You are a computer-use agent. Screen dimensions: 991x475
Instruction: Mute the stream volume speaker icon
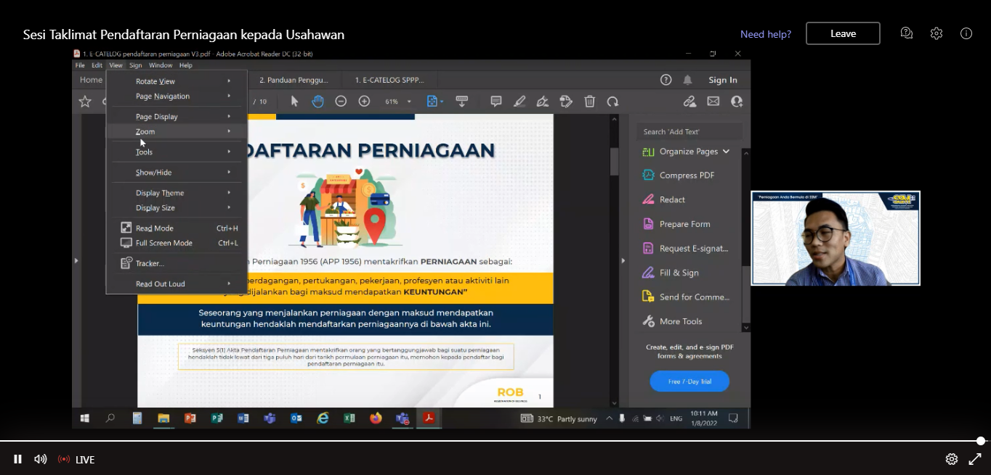[41, 459]
